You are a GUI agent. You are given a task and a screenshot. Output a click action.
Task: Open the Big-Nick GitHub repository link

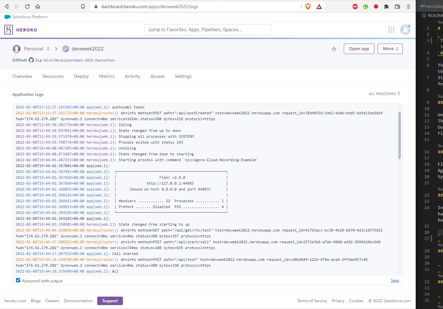tap(75, 60)
